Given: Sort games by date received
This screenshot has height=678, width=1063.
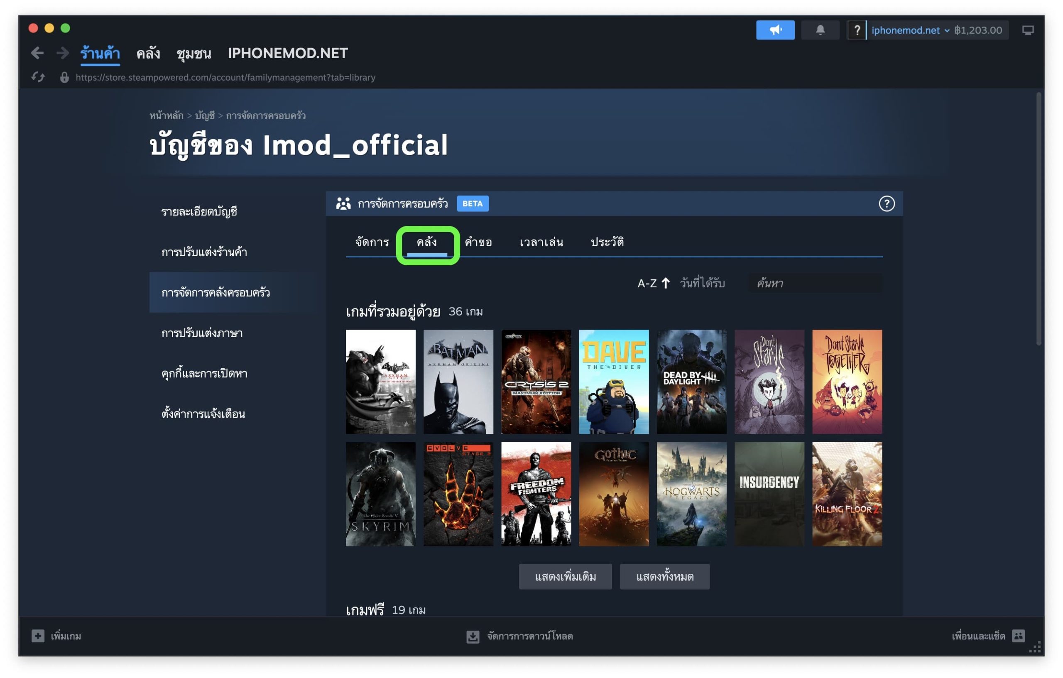Looking at the screenshot, I should click(702, 283).
